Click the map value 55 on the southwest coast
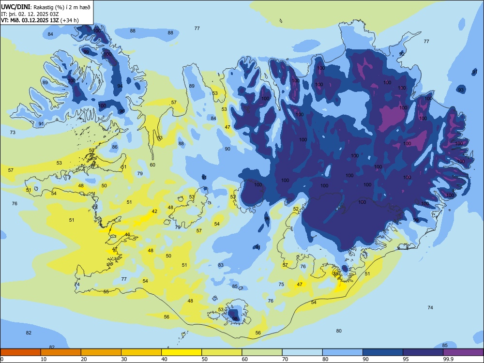Screen dimensions: 484x363 tap(106, 291)
